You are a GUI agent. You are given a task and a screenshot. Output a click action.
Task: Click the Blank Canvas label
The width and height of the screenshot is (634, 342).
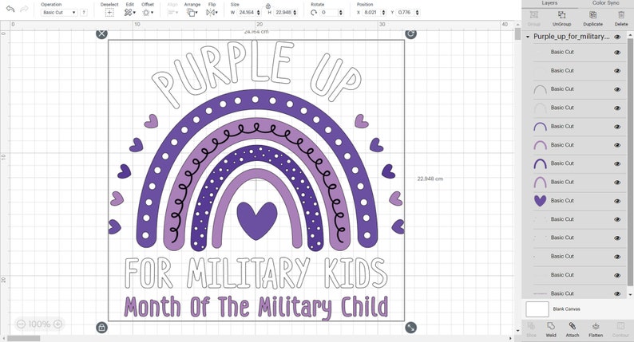click(566, 309)
